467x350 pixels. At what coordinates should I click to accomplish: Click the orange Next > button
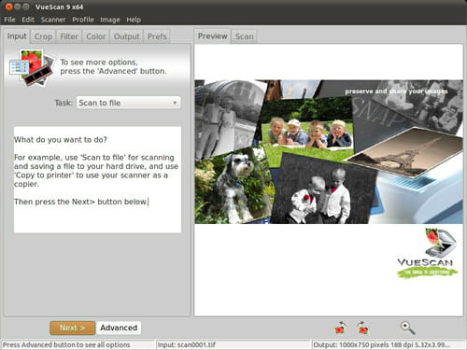pos(72,328)
